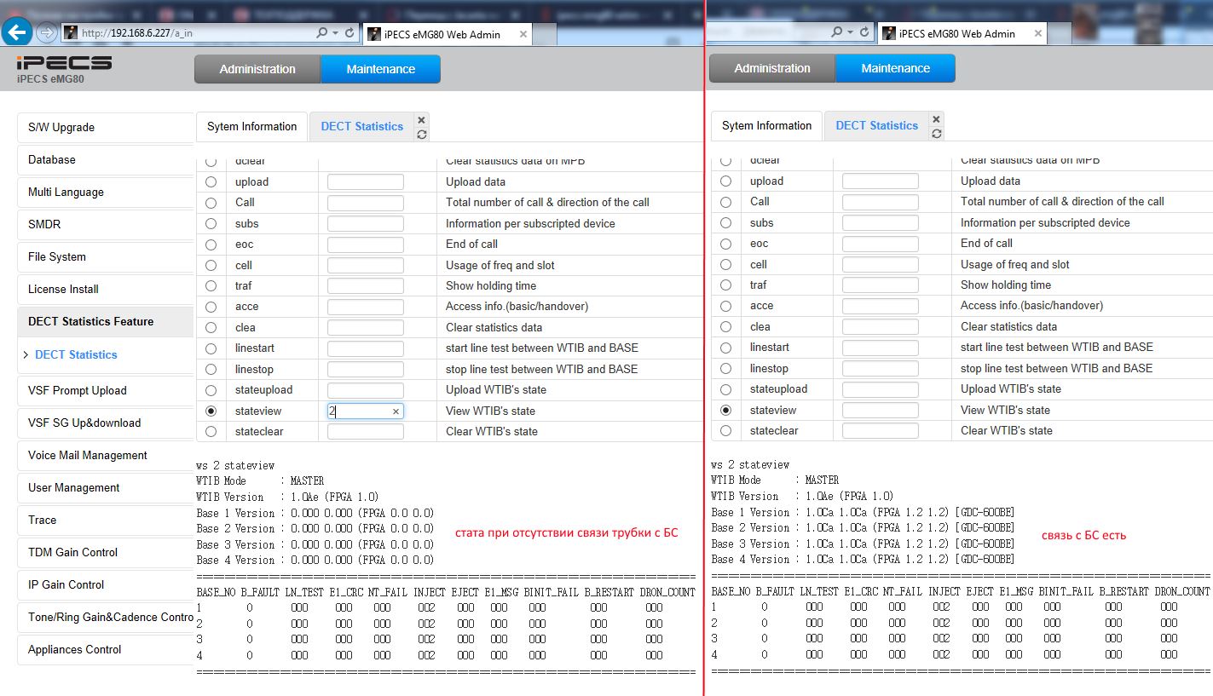
Task: Collapse the DECT Statistics Feature sidebar section
Action: point(90,321)
